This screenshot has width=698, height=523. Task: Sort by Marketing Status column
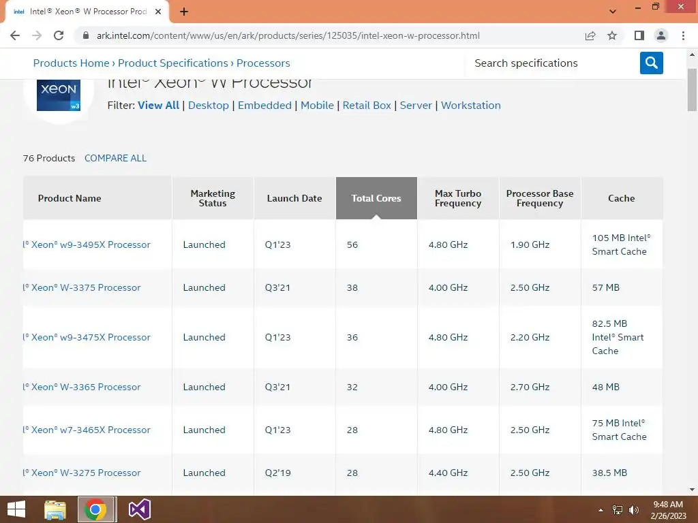[213, 198]
